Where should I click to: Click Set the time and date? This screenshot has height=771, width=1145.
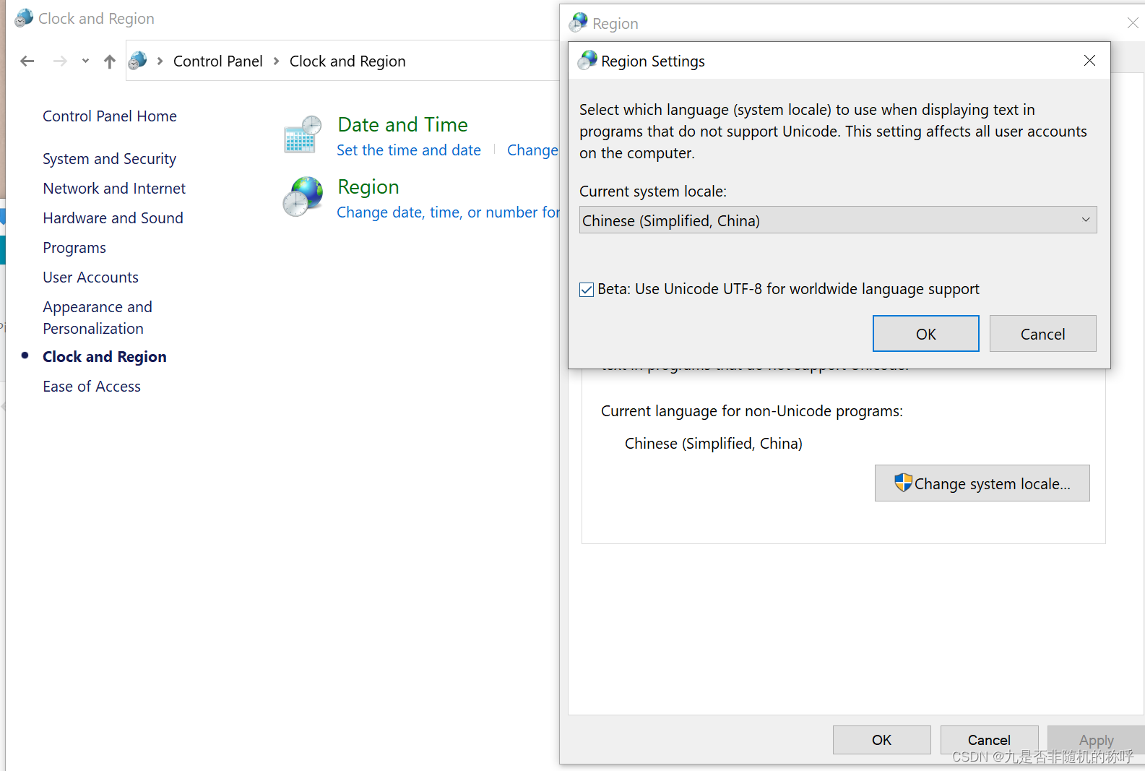point(409,150)
